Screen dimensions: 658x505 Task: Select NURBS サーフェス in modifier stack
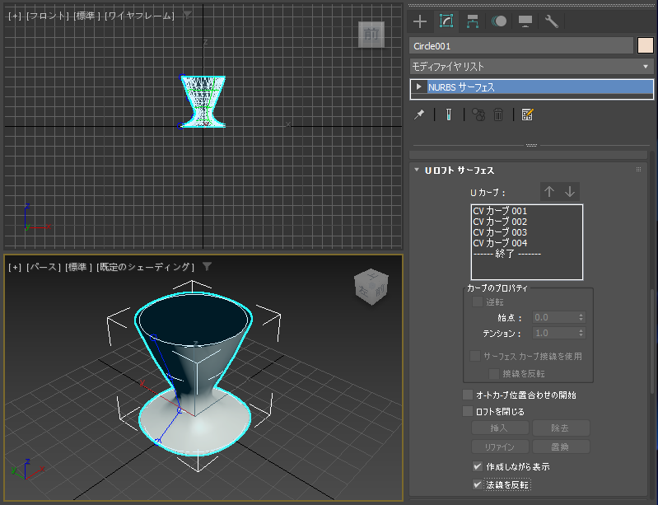[x=539, y=87]
